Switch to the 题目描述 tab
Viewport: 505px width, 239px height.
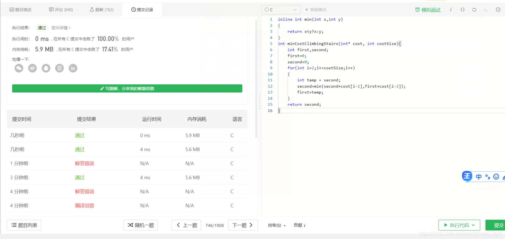(x=21, y=10)
